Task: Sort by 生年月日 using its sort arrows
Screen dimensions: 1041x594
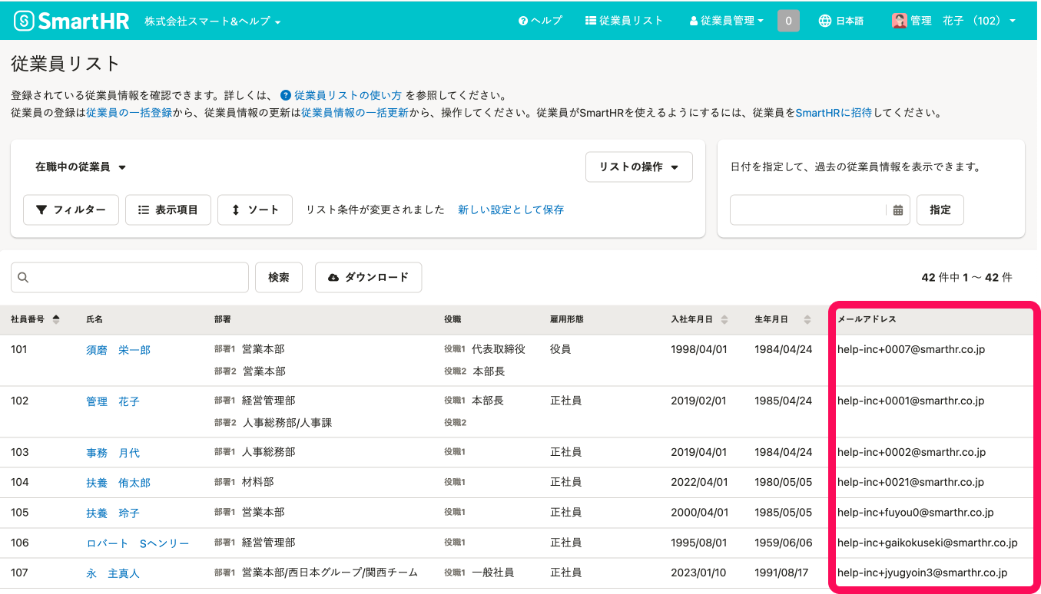Action: click(807, 319)
